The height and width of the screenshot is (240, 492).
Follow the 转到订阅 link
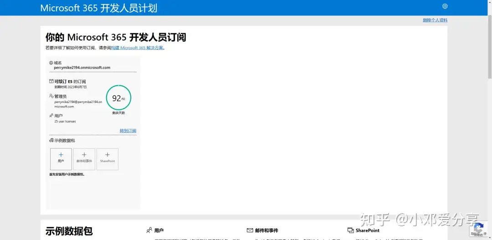pyautogui.click(x=128, y=131)
